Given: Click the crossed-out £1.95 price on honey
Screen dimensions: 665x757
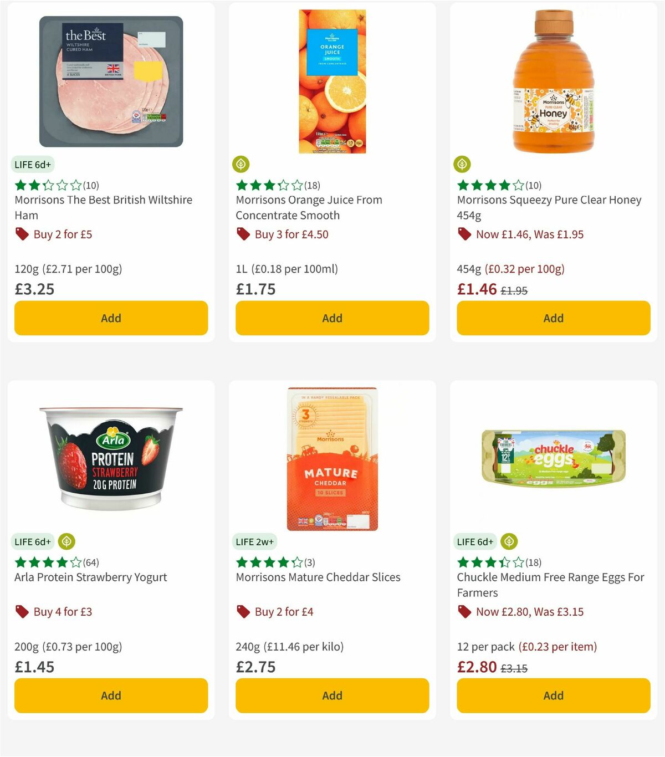Looking at the screenshot, I should 514,289.
